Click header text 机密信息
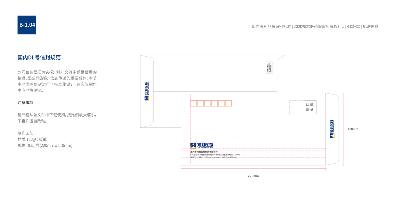 click(370, 26)
